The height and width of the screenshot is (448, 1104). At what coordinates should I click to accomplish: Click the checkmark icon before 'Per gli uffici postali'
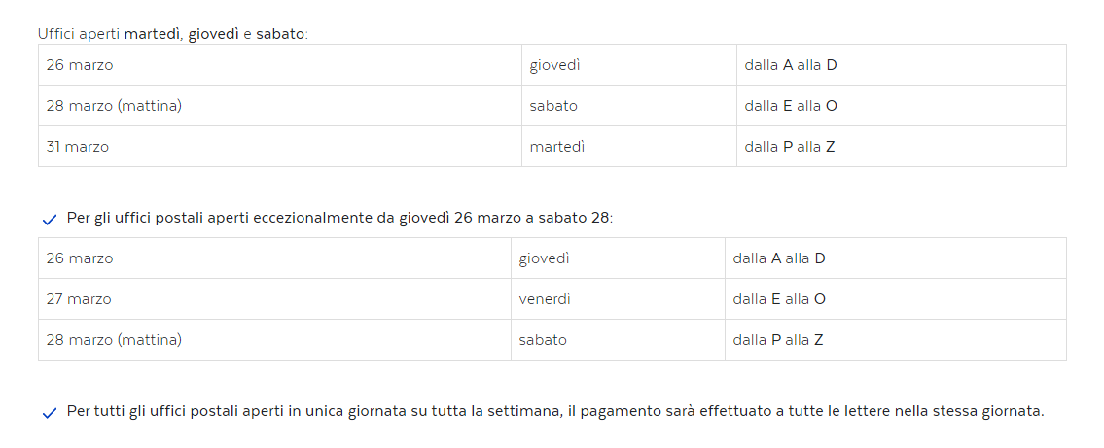50,221
